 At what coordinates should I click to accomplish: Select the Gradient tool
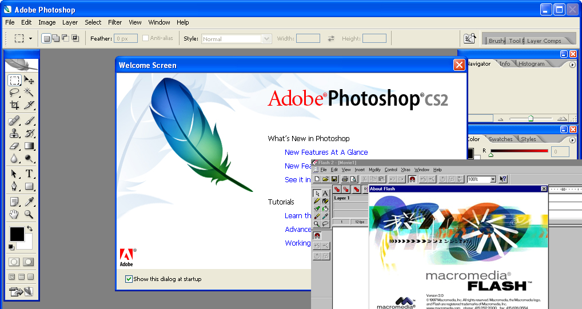pos(29,146)
